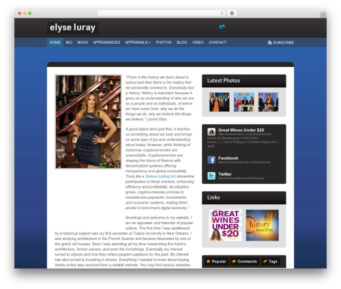Image resolution: width=341 pixels, height=289 pixels.
Task: Go to the Home menu item
Action: coord(55,42)
